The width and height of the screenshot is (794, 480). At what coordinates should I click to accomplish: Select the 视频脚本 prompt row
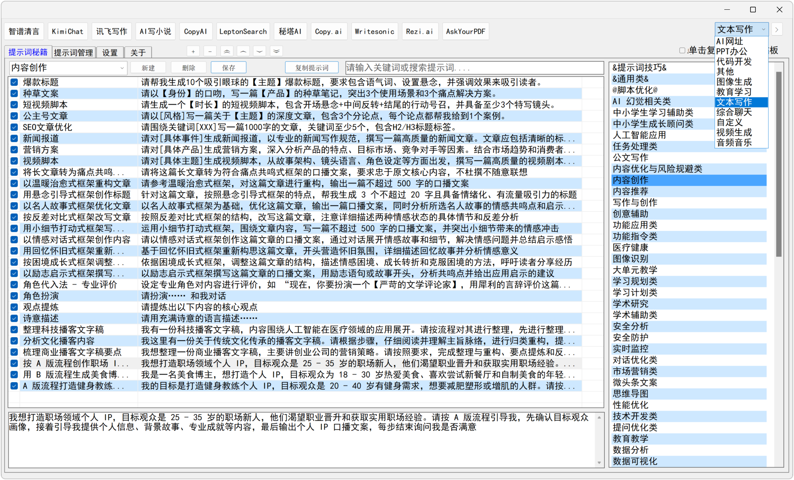pos(295,161)
